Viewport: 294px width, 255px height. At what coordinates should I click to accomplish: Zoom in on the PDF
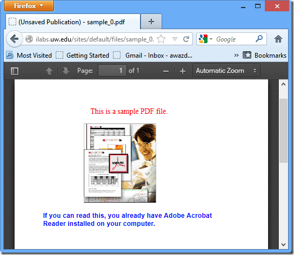[x=183, y=71]
